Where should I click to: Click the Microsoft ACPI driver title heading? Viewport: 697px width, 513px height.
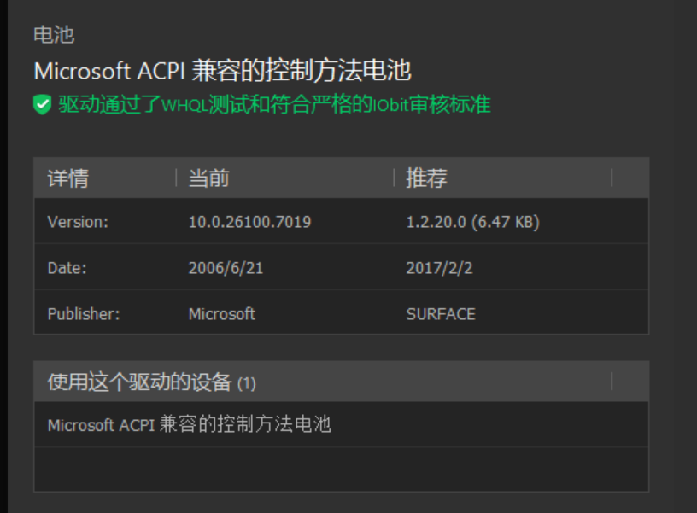point(222,70)
